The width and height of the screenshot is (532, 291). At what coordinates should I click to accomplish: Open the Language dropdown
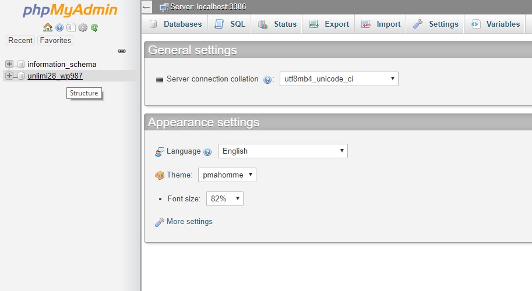283,151
